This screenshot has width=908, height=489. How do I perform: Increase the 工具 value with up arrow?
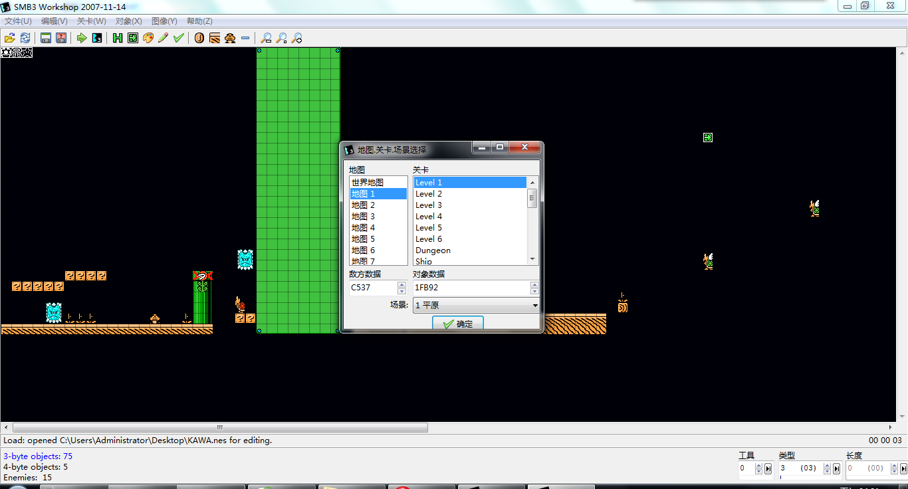coord(758,466)
